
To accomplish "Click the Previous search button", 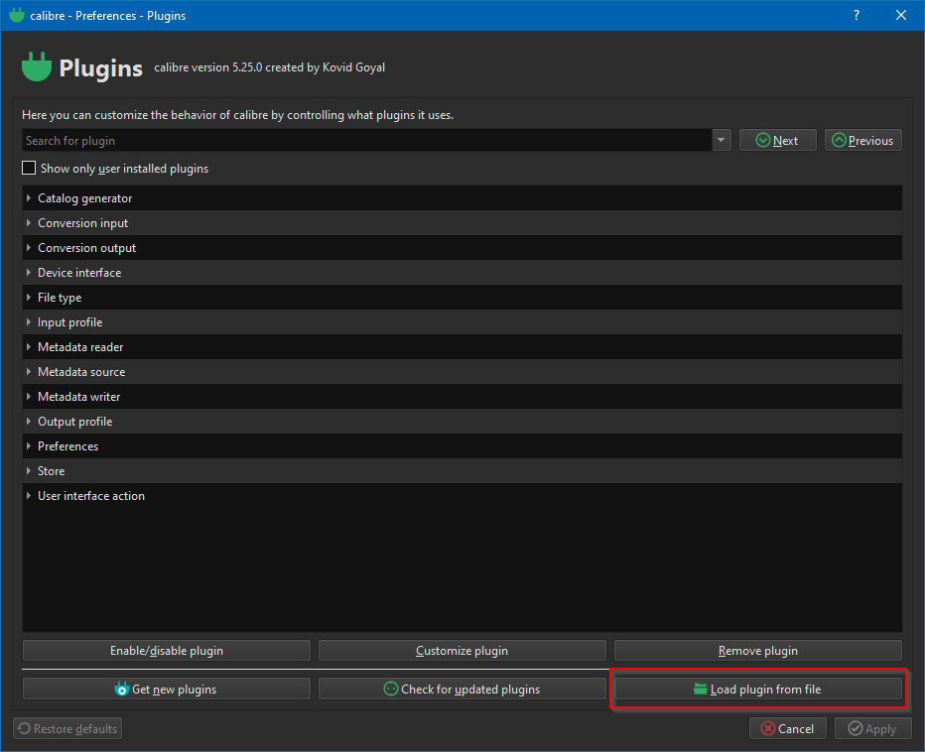I will point(863,140).
